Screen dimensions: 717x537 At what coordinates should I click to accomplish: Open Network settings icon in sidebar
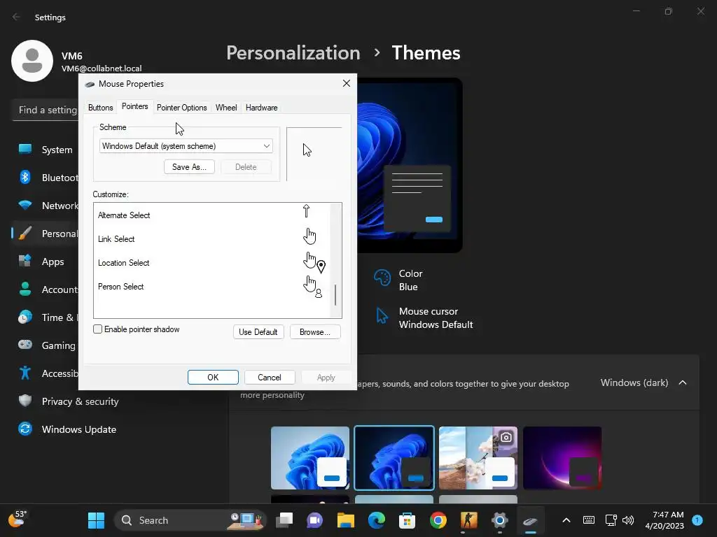pyautogui.click(x=25, y=205)
